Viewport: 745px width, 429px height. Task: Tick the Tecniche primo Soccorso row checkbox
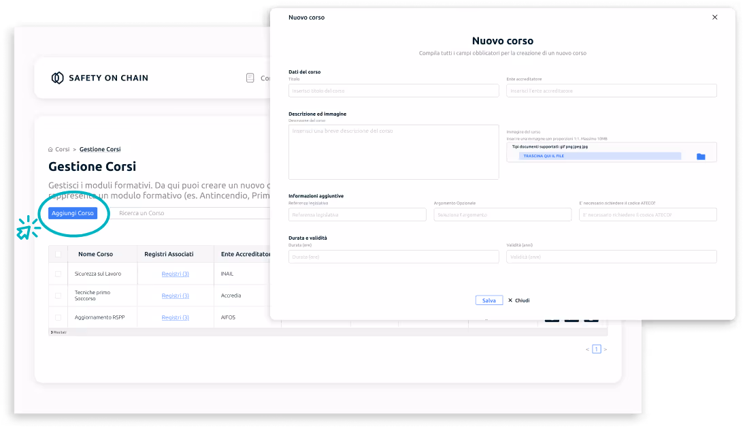tap(58, 296)
